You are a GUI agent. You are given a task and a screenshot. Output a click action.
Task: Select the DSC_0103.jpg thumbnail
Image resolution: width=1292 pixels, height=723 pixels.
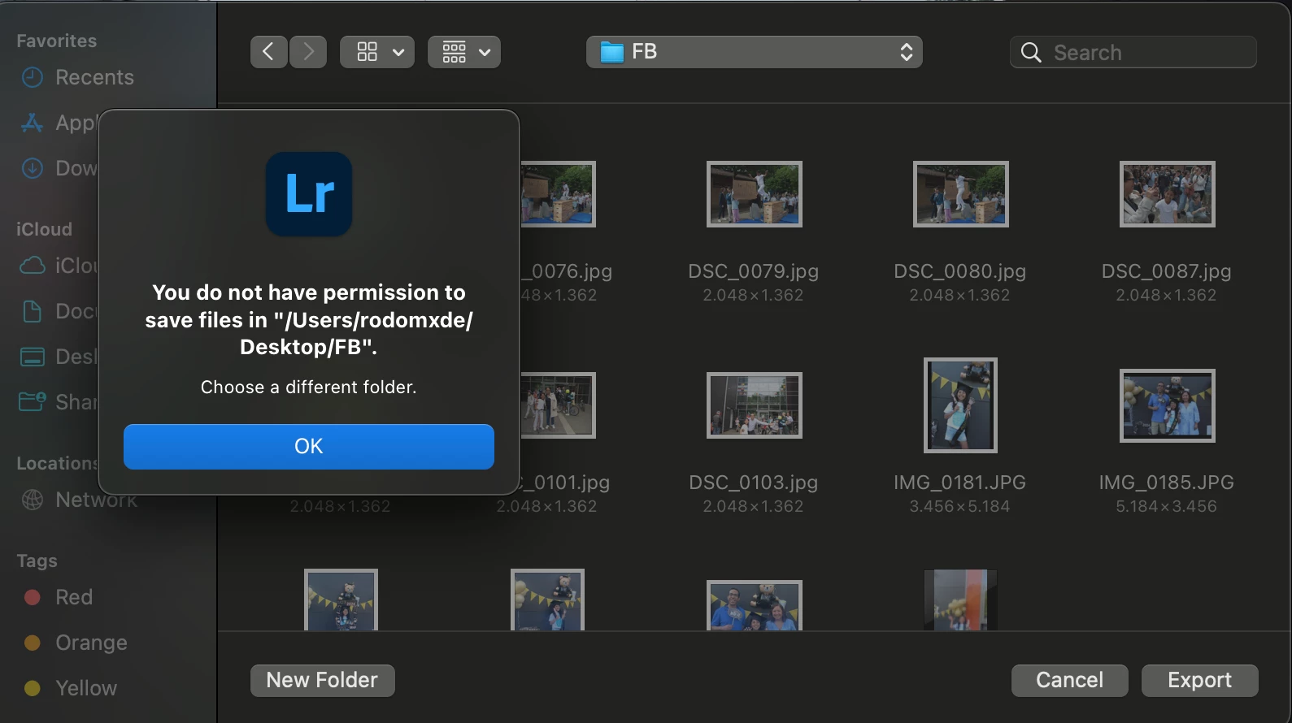(754, 405)
